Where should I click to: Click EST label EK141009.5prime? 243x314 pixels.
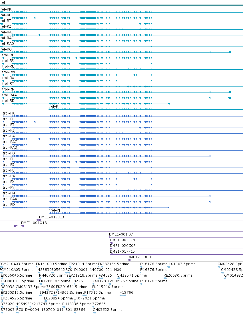click(51, 264)
